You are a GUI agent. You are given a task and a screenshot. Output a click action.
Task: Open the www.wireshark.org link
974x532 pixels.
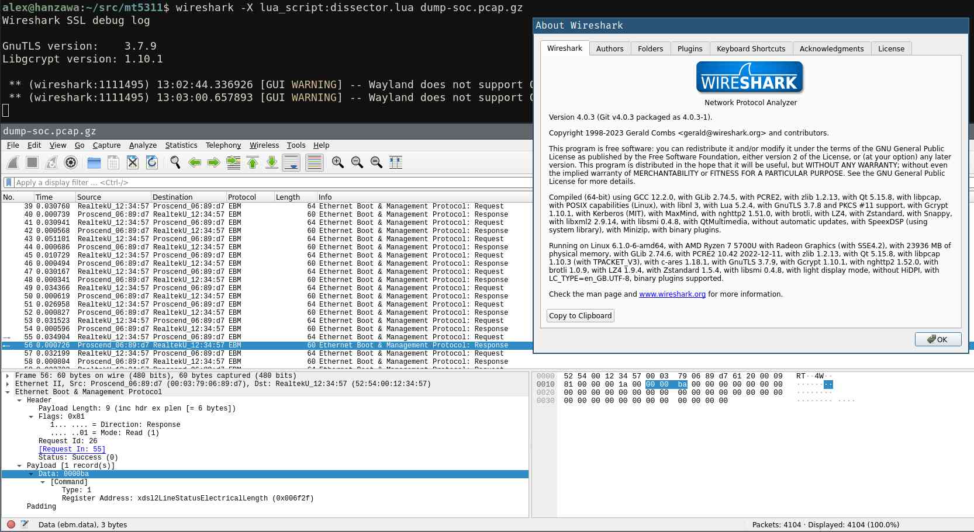[672, 294]
